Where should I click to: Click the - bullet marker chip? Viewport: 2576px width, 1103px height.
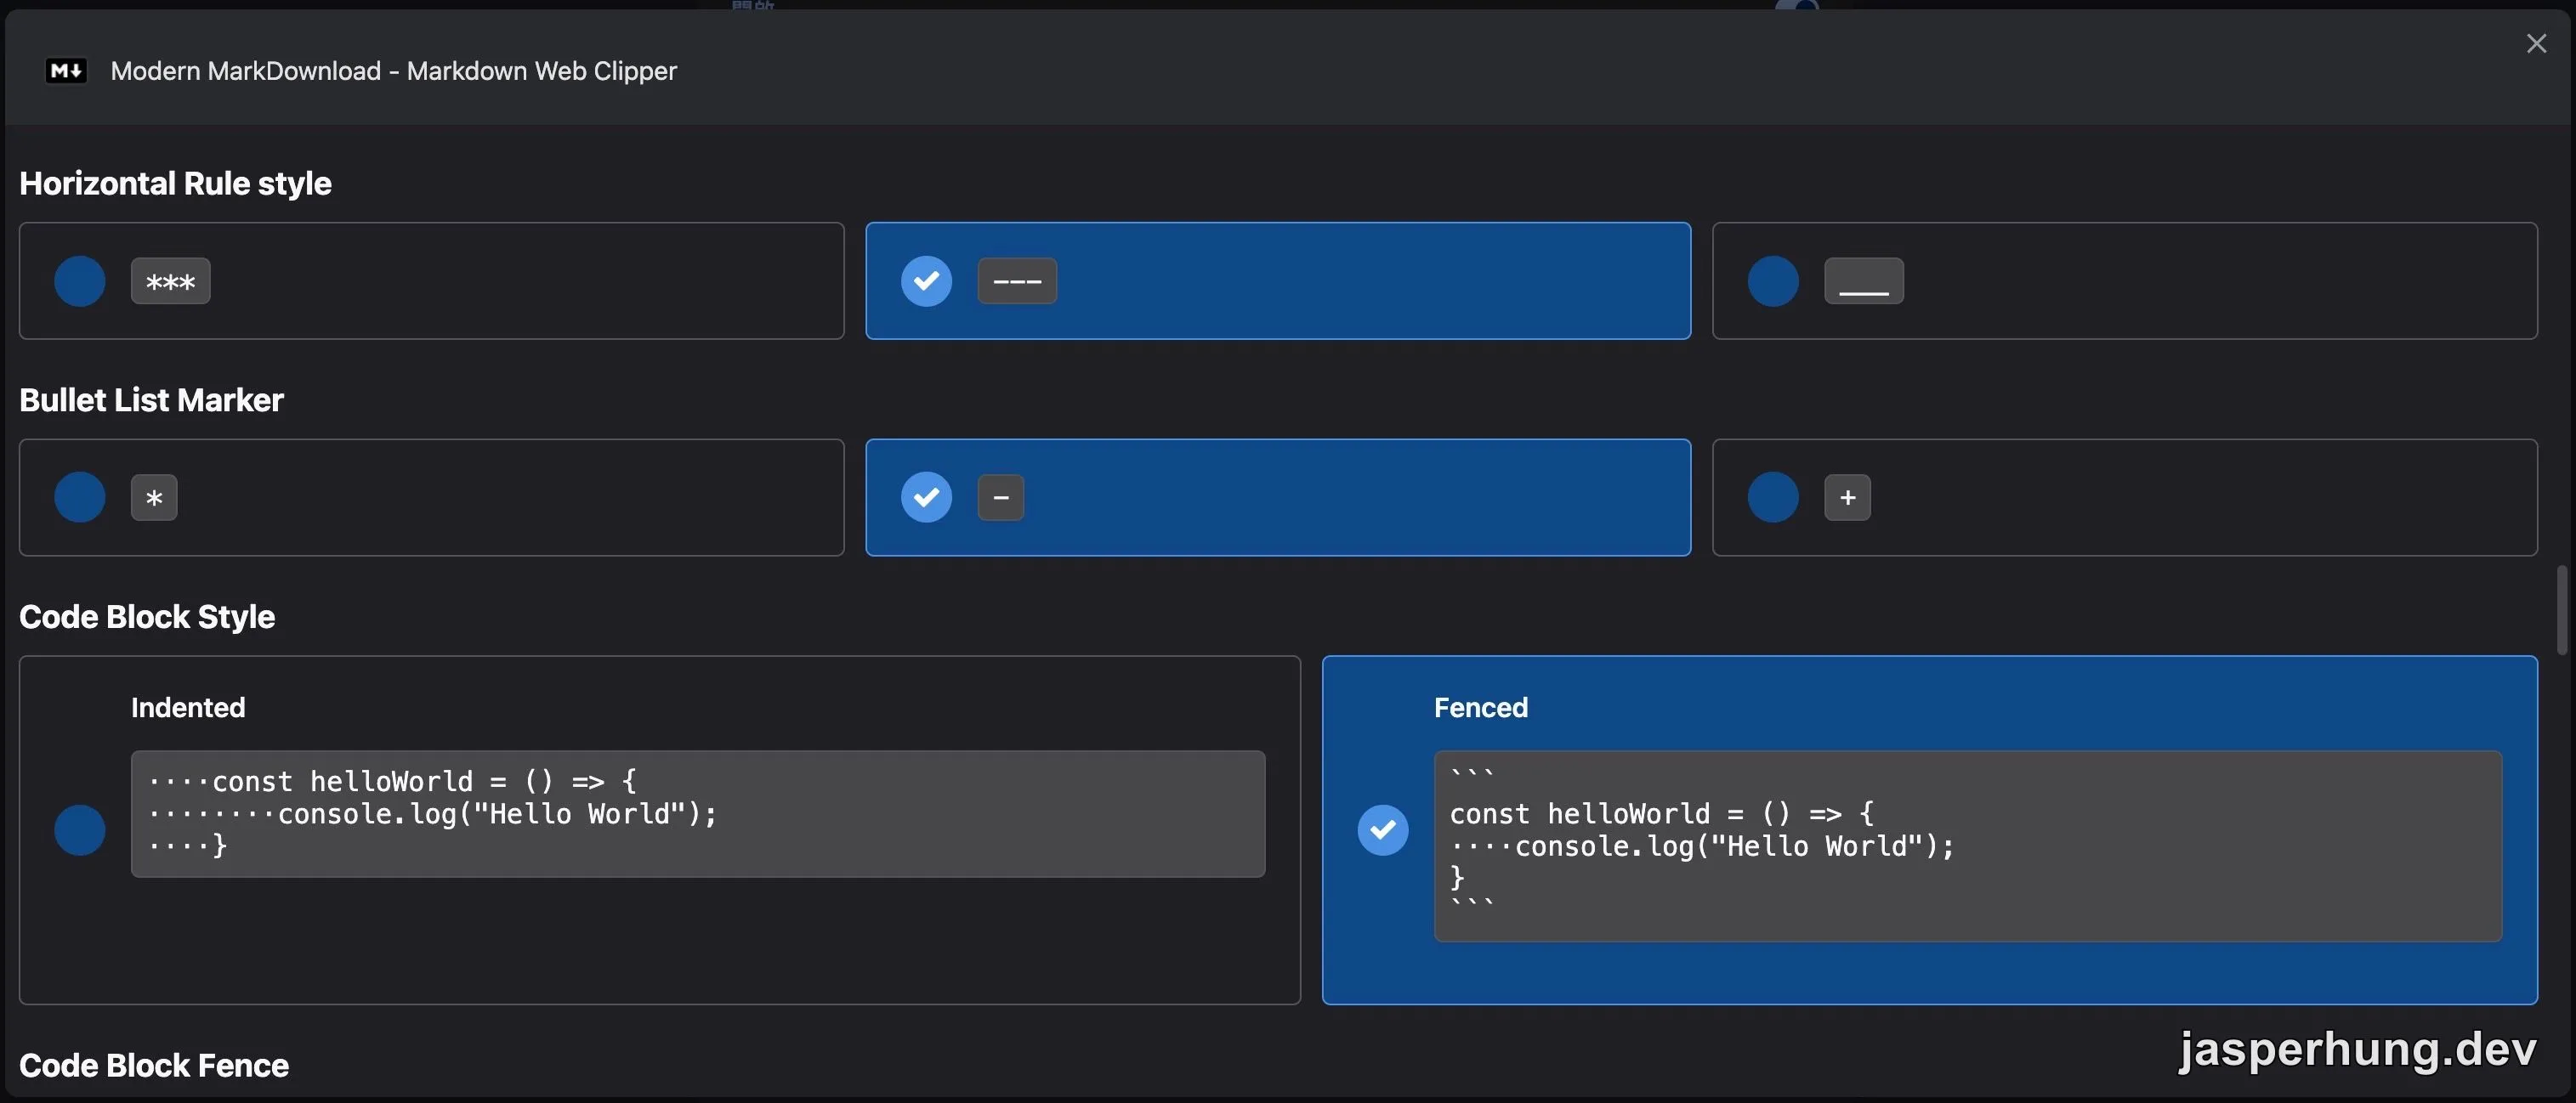coord(1001,498)
